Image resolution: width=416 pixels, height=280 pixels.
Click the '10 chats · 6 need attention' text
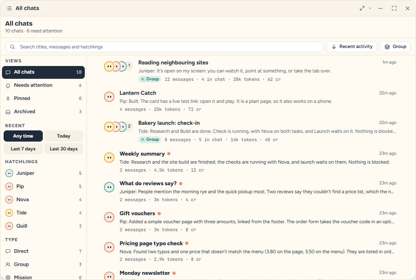(x=34, y=31)
